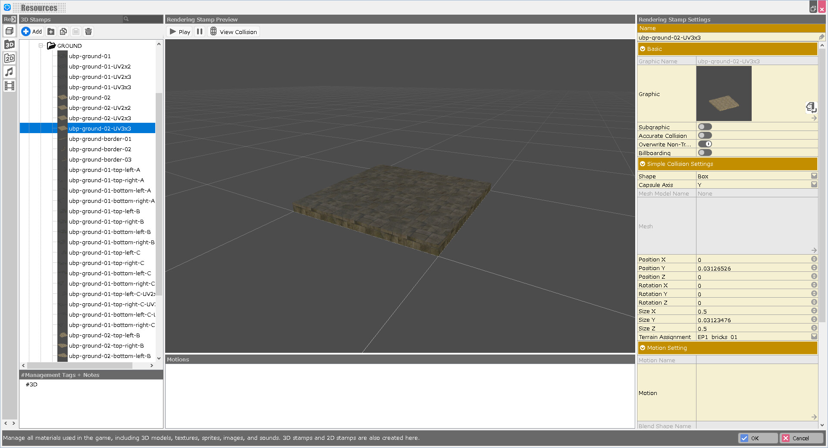
Task: Open the movie resources panel
Action: 9,86
